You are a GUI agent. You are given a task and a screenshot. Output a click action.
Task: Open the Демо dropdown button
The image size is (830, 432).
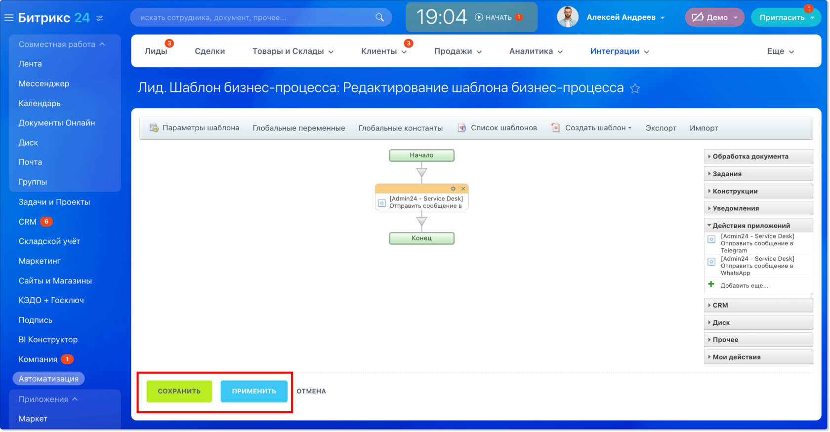click(x=714, y=17)
